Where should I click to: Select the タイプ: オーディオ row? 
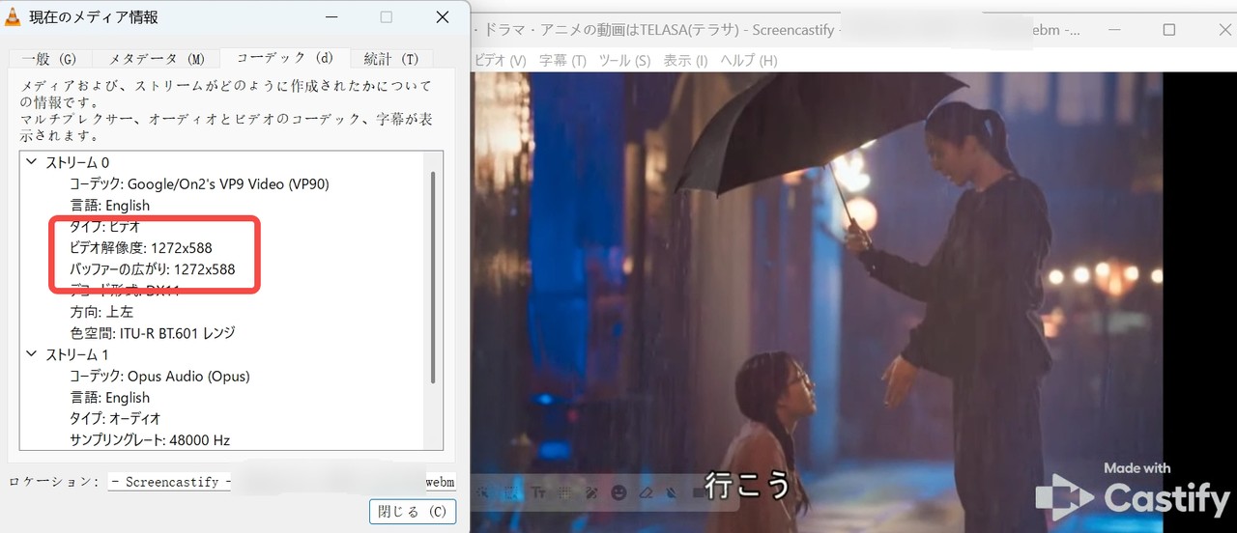(114, 418)
